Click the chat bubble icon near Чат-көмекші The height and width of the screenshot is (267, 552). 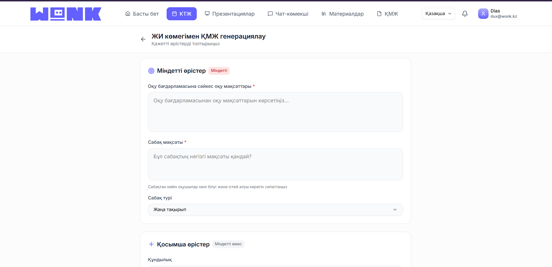tap(270, 14)
